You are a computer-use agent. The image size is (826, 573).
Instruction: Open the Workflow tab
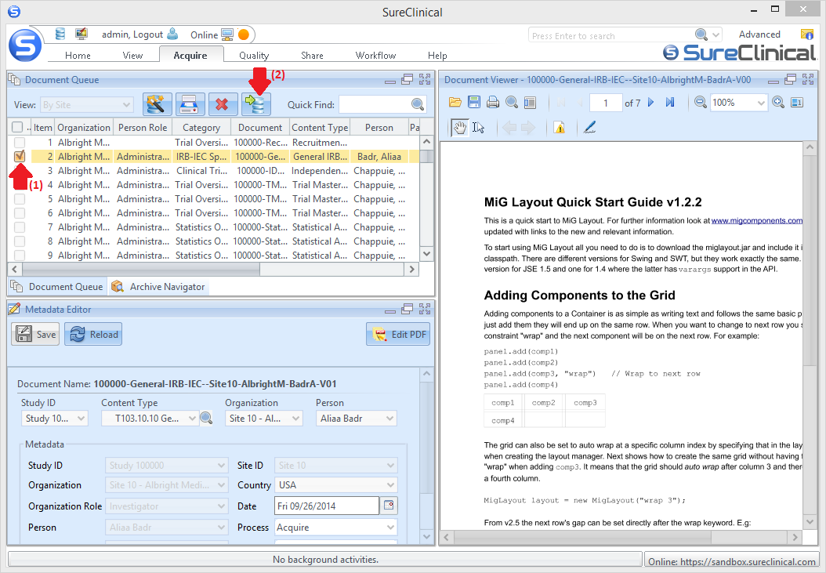click(x=375, y=56)
